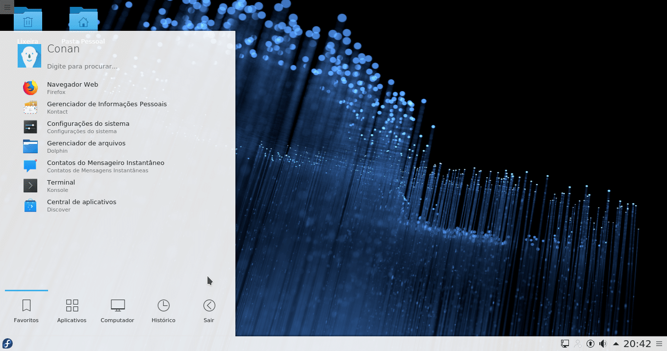Viewport: 667px width, 351px height.
Task: Switch to Favoritos tab
Action: click(x=26, y=311)
